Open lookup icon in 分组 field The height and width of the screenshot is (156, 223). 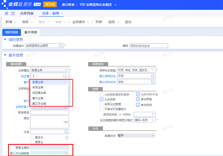point(66,132)
